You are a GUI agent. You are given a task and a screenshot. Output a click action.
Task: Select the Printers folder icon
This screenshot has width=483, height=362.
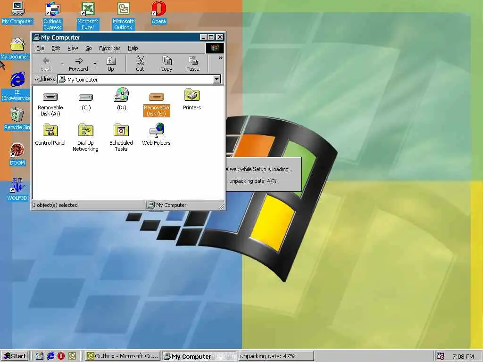(192, 95)
